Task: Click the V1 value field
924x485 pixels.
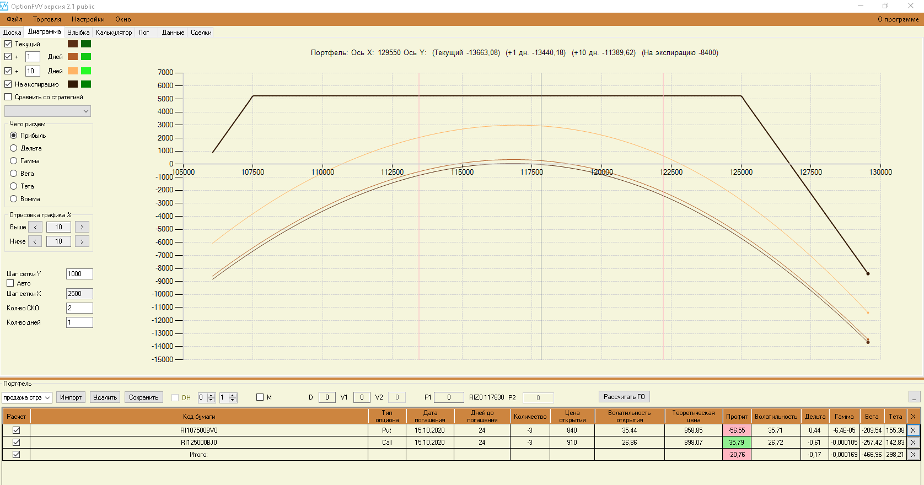Action: pyautogui.click(x=362, y=397)
